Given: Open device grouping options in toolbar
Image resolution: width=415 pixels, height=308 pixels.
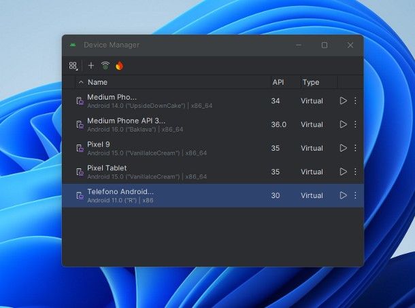Looking at the screenshot, I should click(x=73, y=66).
